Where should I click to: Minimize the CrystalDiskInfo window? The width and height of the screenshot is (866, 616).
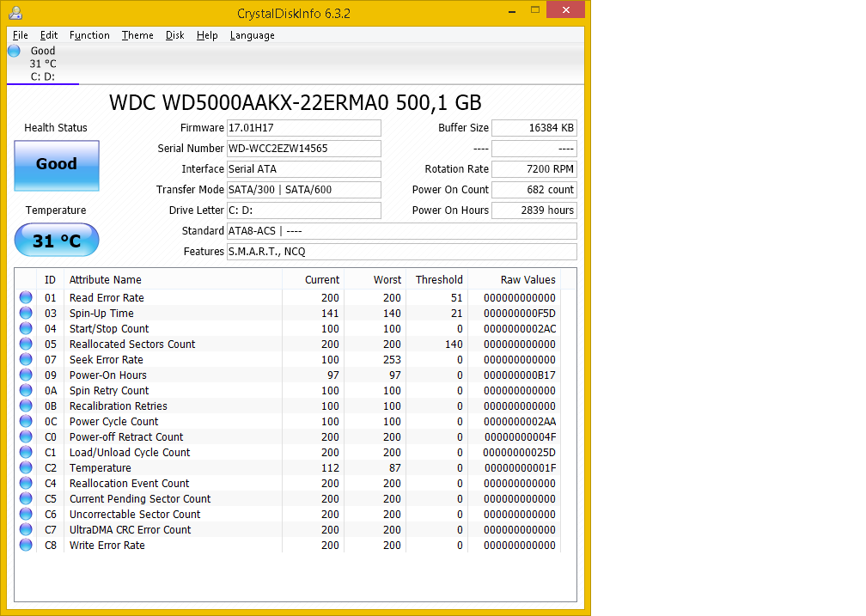pos(512,10)
